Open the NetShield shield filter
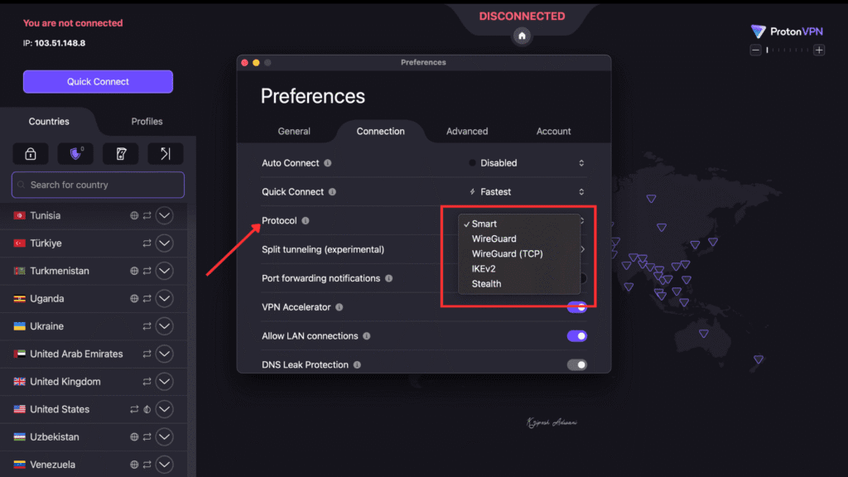Viewport: 848px width, 477px height. coord(76,153)
